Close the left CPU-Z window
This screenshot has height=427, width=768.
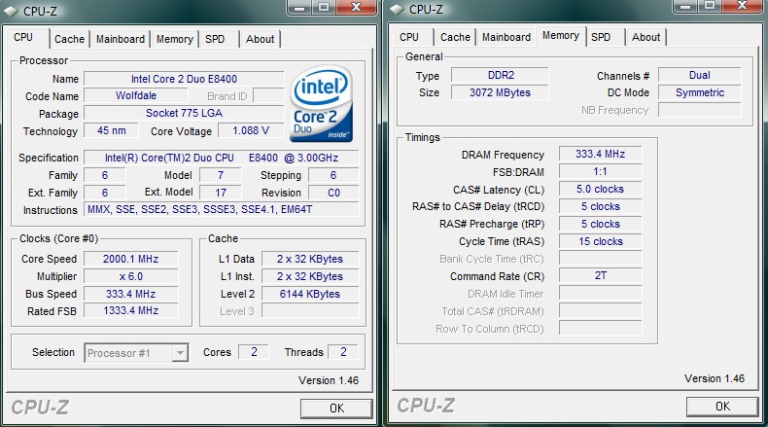click(x=357, y=8)
